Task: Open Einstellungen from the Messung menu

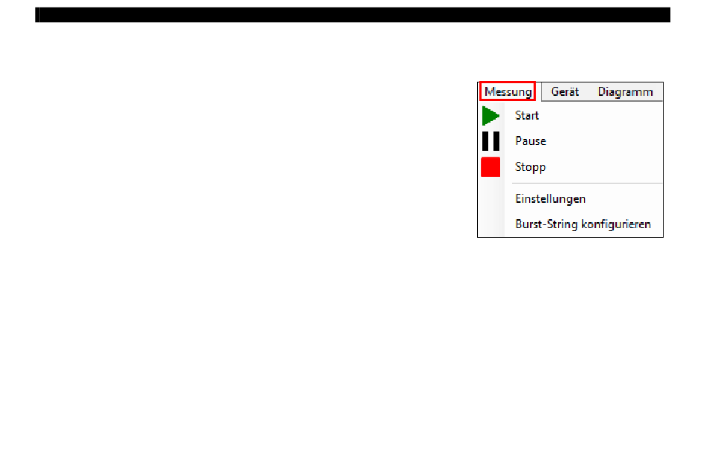Action: [x=550, y=199]
